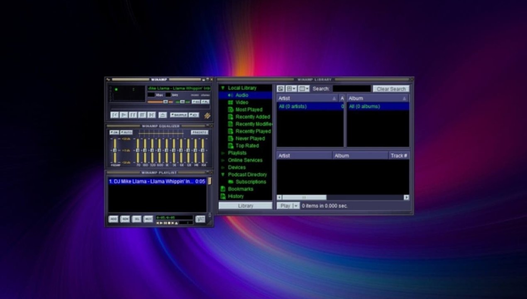The image size is (527, 299).
Task: Click the Clear Search button
Action: pyautogui.click(x=391, y=89)
